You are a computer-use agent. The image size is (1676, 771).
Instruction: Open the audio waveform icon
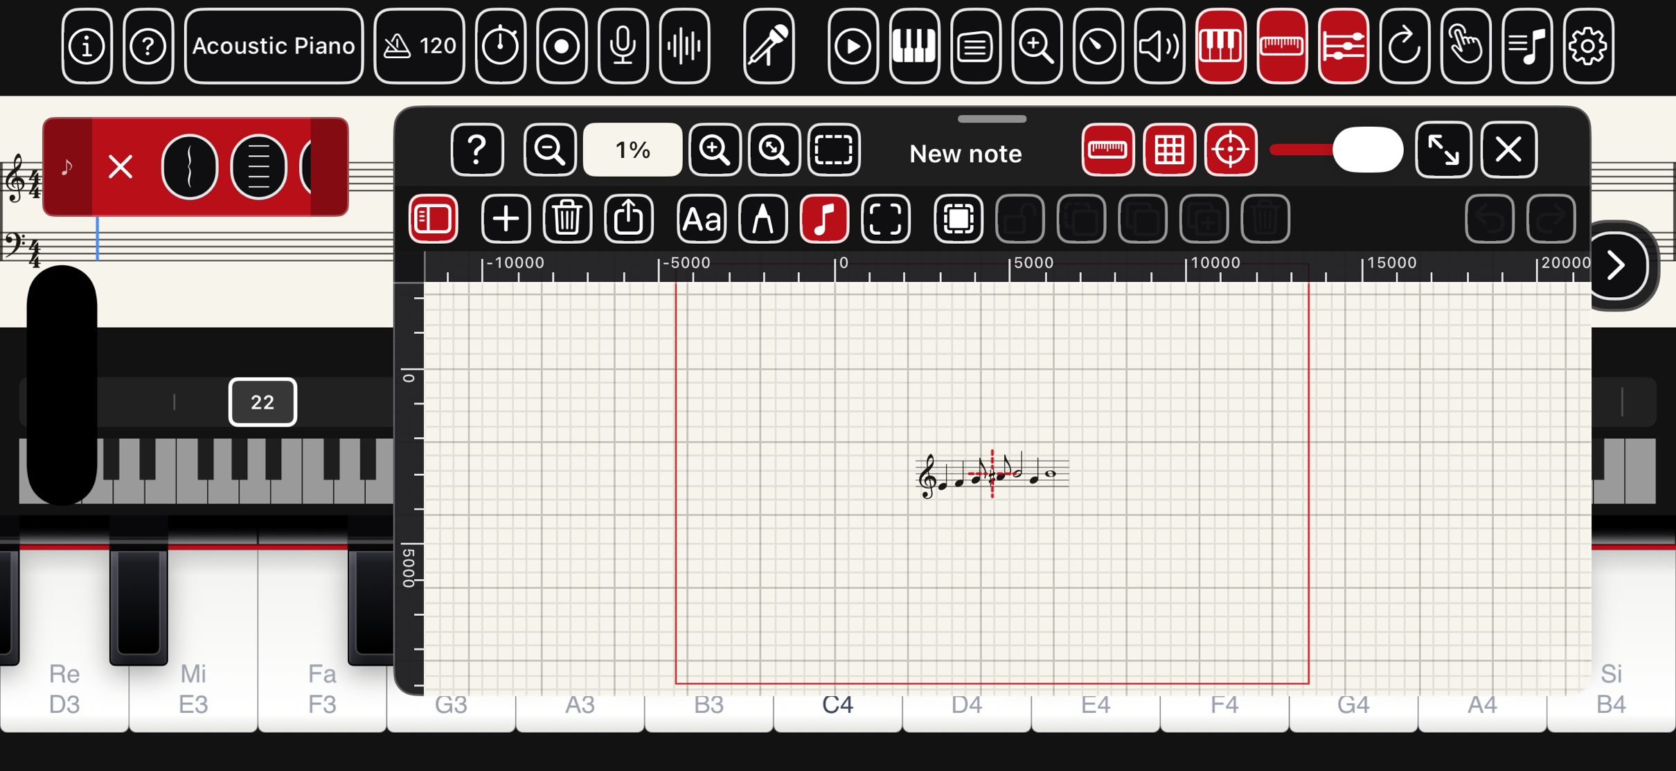coord(684,46)
